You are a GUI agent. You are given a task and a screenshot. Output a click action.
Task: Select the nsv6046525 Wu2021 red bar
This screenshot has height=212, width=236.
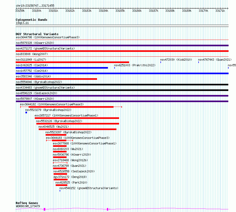pyautogui.click(x=77, y=129)
